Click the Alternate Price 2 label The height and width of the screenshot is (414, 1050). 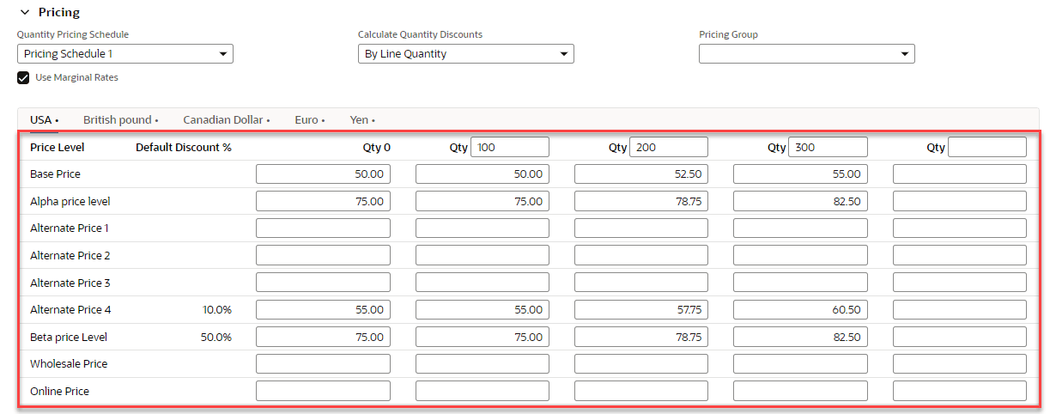click(x=70, y=256)
